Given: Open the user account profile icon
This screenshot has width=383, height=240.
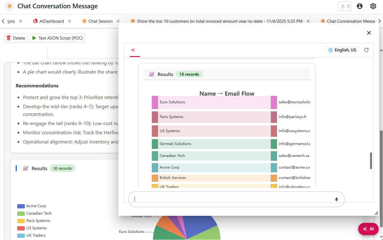Looking at the screenshot, I should click(x=360, y=6).
